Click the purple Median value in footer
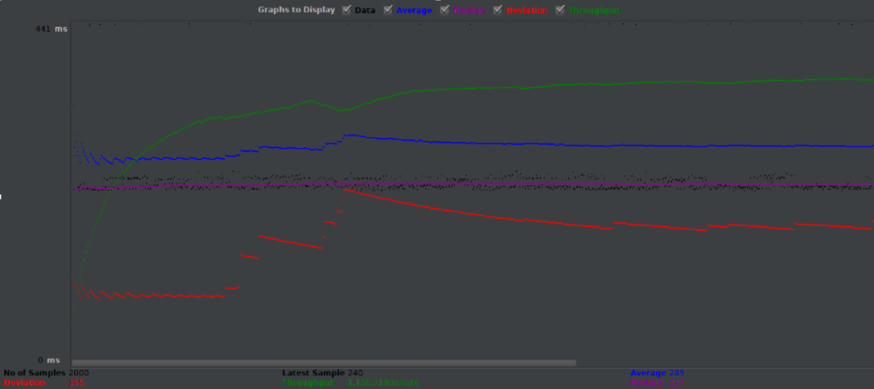Screen dimensions: 874x389 click(677, 383)
